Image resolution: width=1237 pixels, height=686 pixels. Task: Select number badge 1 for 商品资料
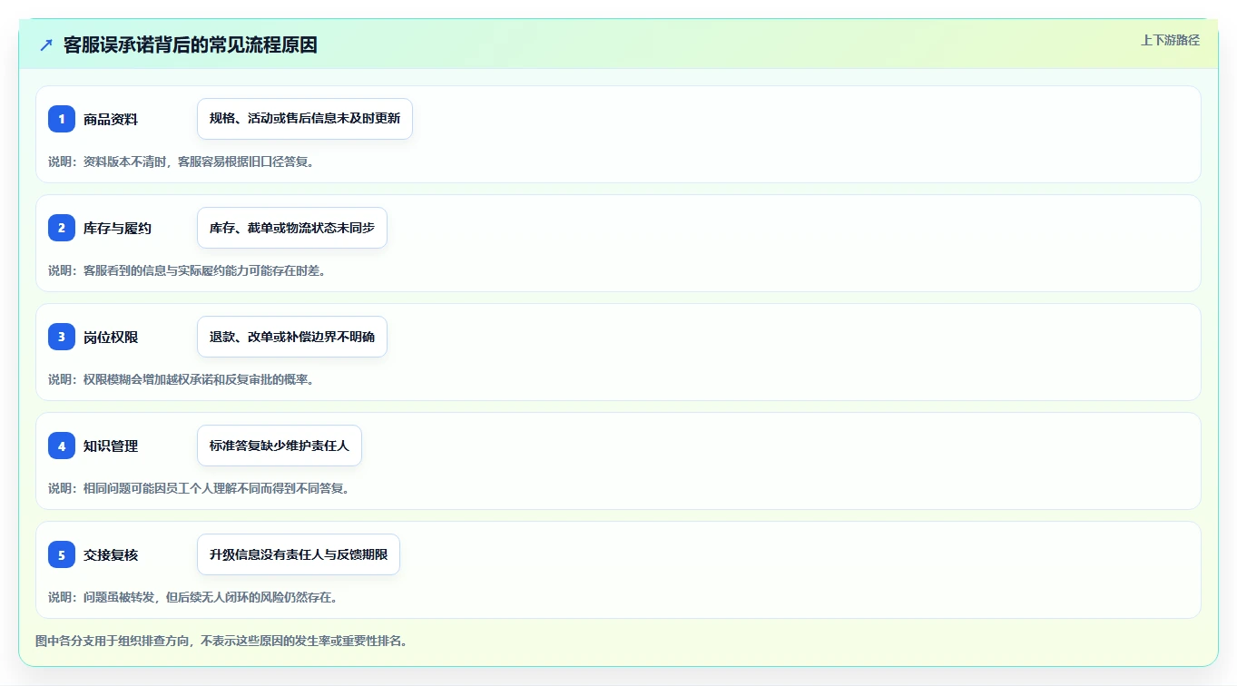coord(62,119)
